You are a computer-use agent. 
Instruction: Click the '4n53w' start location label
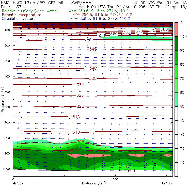(18, 183)
